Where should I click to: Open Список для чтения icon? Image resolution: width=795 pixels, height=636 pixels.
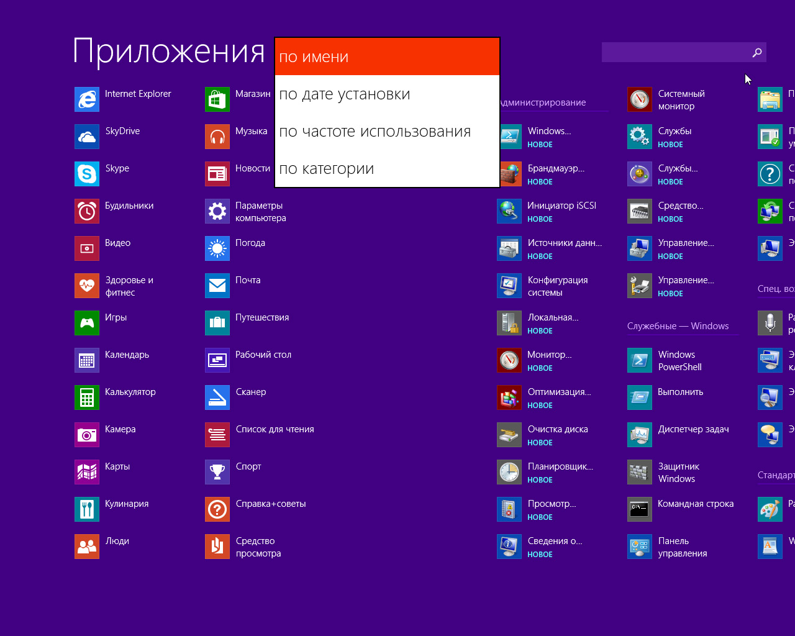217,435
